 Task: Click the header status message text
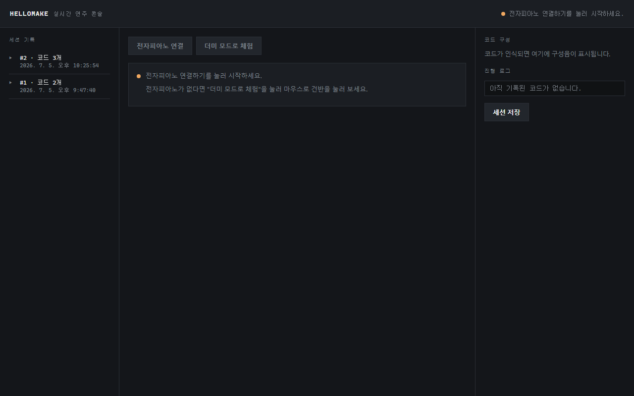coord(567,14)
